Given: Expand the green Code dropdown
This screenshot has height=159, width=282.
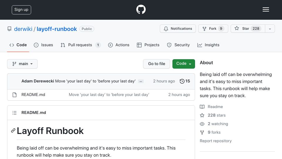Looking at the screenshot, I should tap(184, 64).
